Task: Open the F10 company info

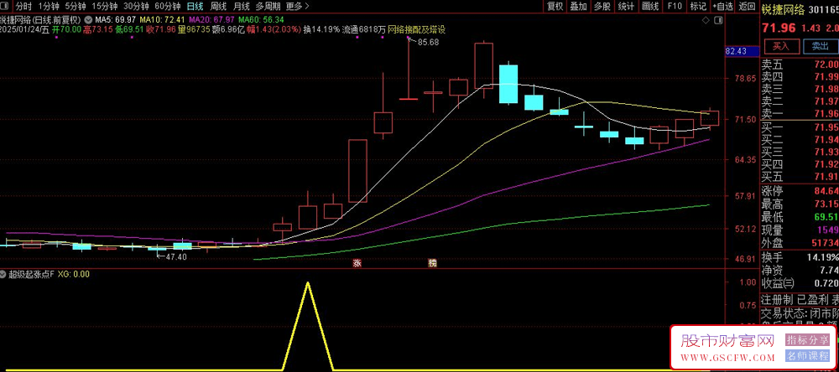Action: [x=675, y=7]
